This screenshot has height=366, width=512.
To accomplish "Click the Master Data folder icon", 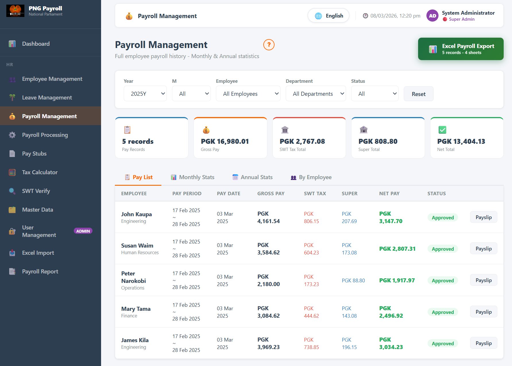I will click(x=12, y=210).
